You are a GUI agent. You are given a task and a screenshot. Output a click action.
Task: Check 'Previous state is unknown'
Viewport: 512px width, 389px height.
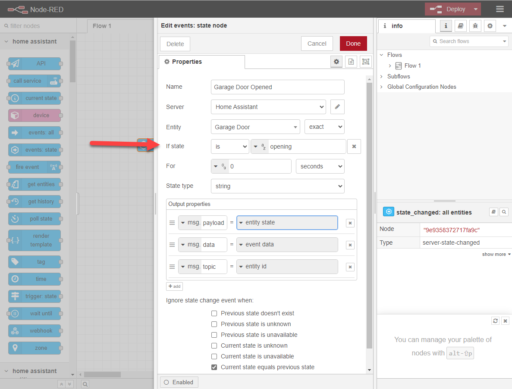214,324
